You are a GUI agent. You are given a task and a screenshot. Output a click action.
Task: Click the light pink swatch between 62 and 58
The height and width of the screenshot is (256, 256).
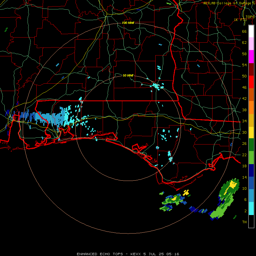click(251, 44)
